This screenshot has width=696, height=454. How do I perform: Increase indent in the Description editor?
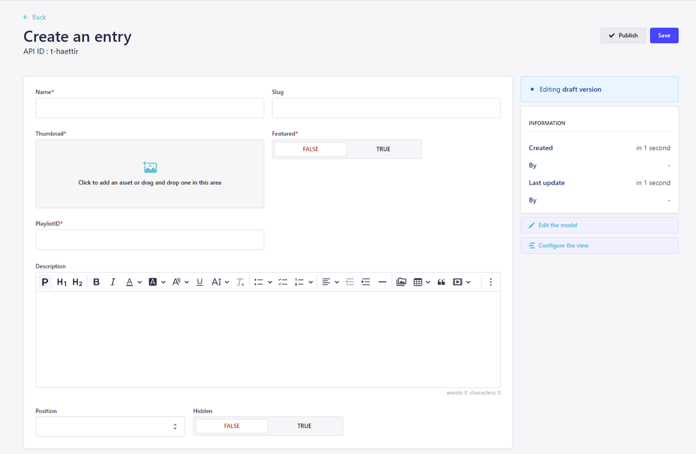point(366,282)
